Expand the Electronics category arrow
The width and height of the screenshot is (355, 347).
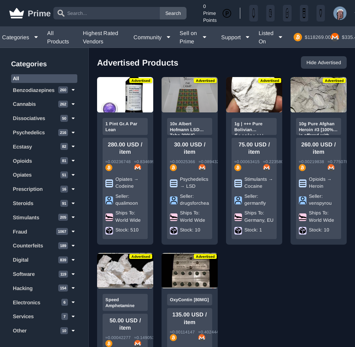(x=73, y=302)
